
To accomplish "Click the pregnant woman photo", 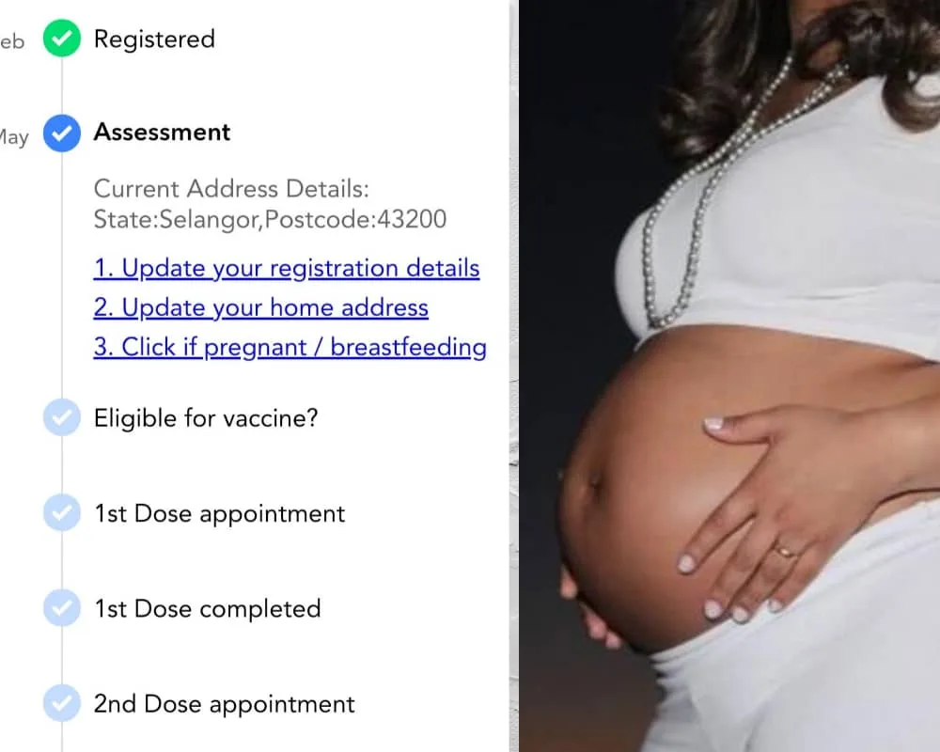I will (x=729, y=376).
